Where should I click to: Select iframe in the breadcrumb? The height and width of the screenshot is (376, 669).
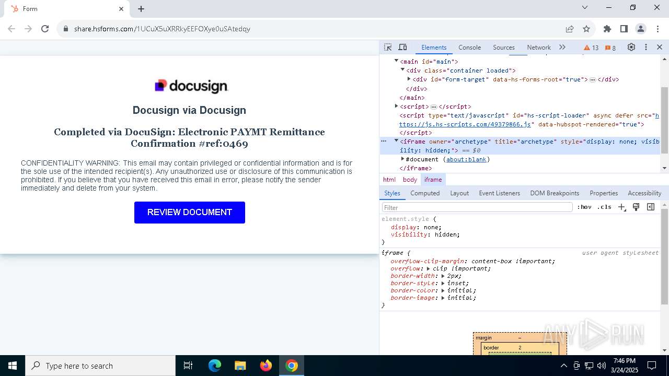[x=433, y=179]
